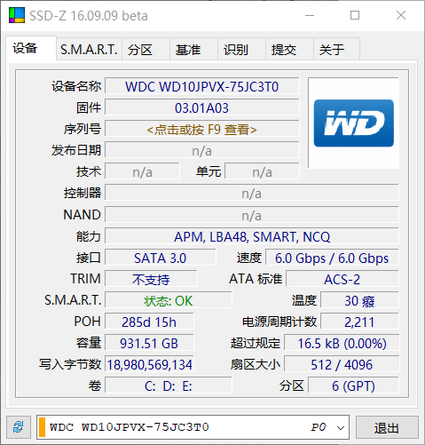Click the bytes written value 18,980,569,134
Screen dimensions: 425x445
coord(149,364)
